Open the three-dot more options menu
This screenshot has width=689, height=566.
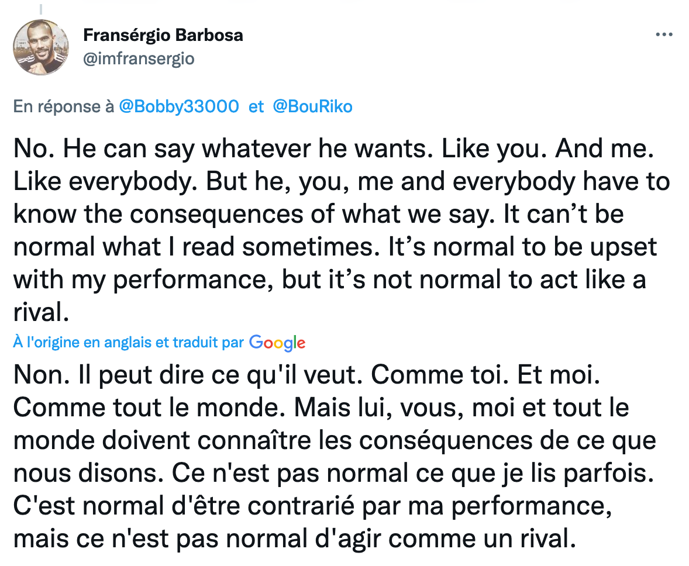point(664,34)
